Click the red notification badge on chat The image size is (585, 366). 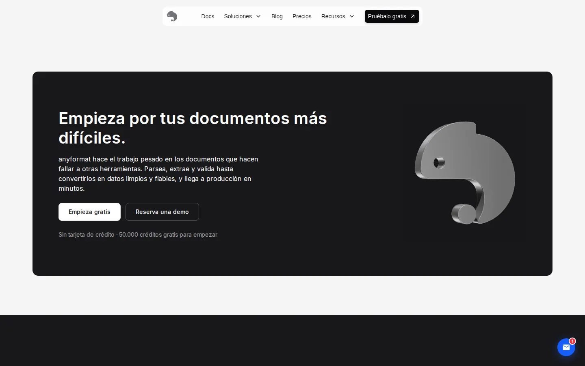(x=572, y=341)
